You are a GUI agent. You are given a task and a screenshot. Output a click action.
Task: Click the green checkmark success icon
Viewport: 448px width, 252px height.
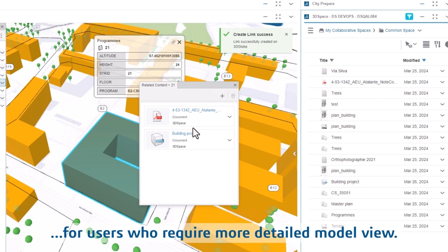point(226,34)
